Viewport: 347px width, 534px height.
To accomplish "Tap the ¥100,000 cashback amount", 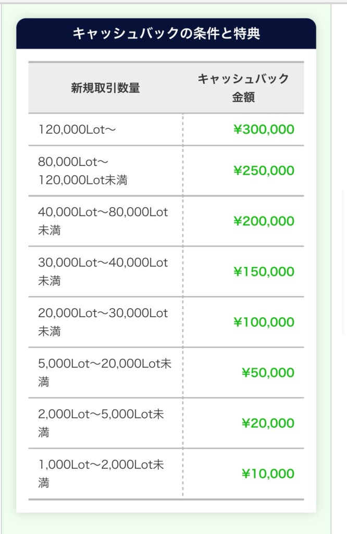I will 264,322.
